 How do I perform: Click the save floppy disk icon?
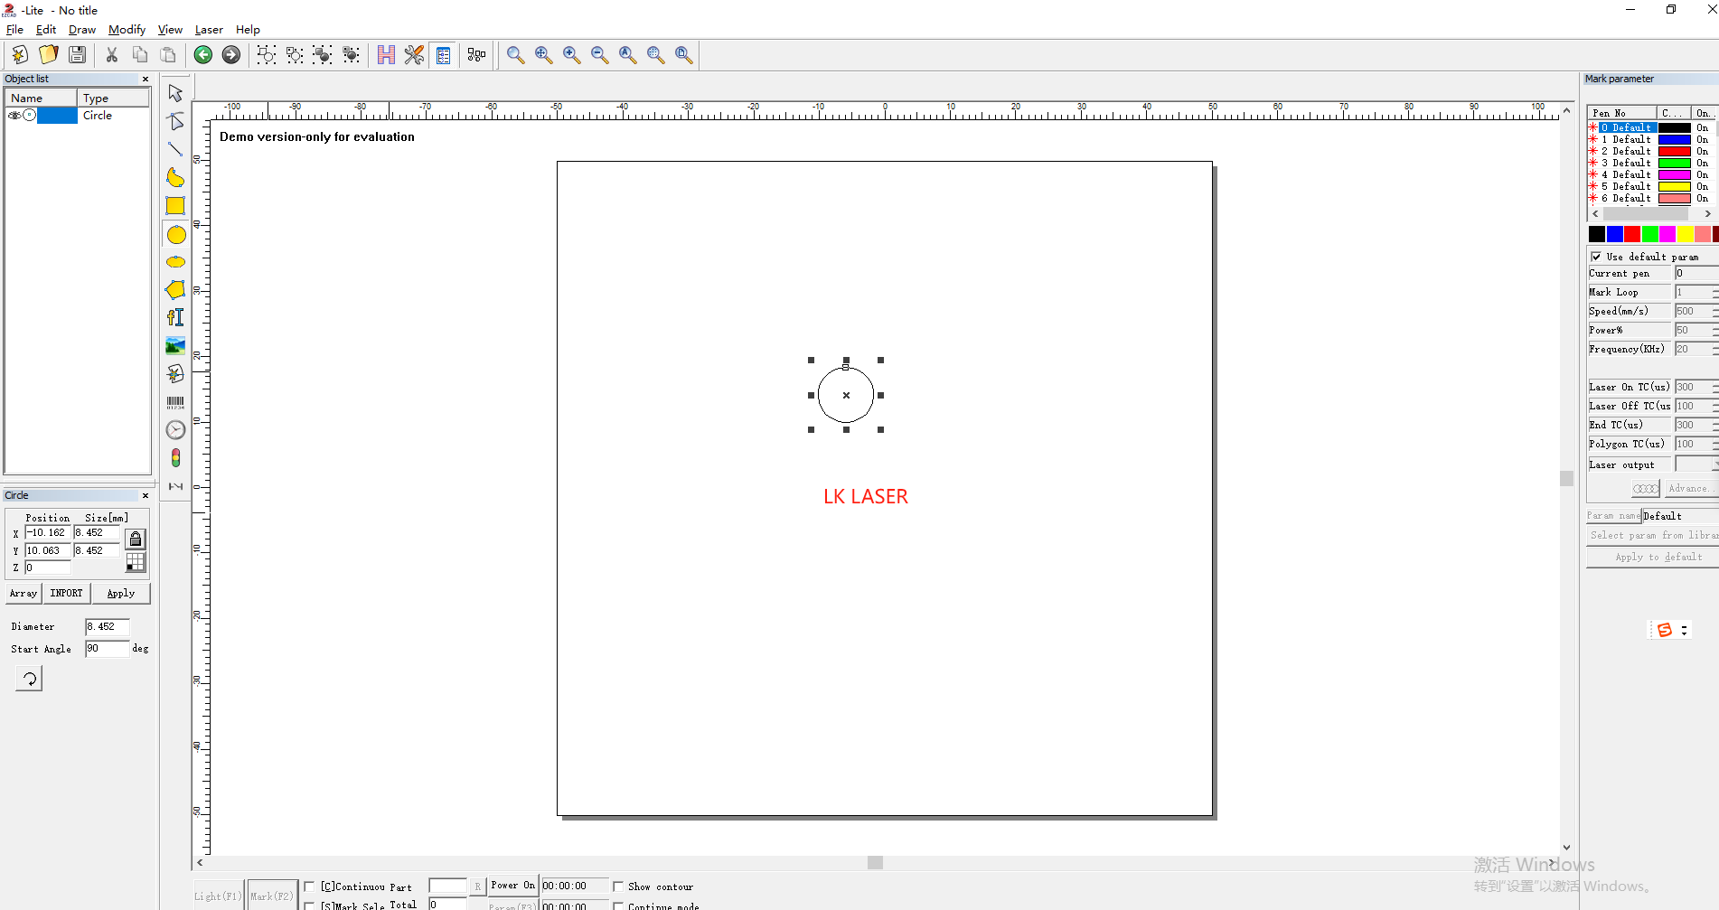click(78, 55)
